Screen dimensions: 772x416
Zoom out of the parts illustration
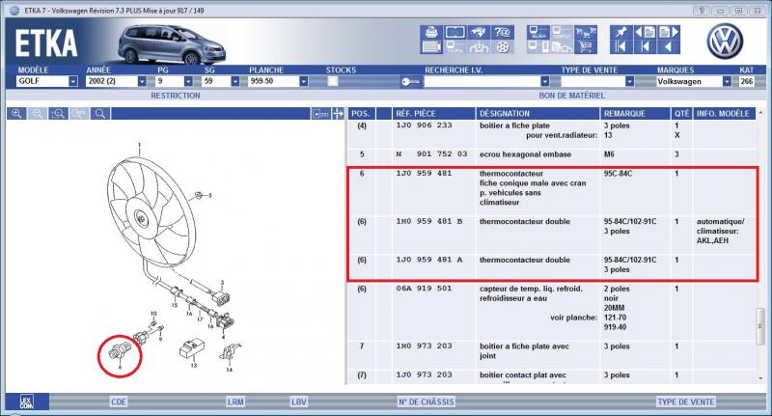pos(38,114)
